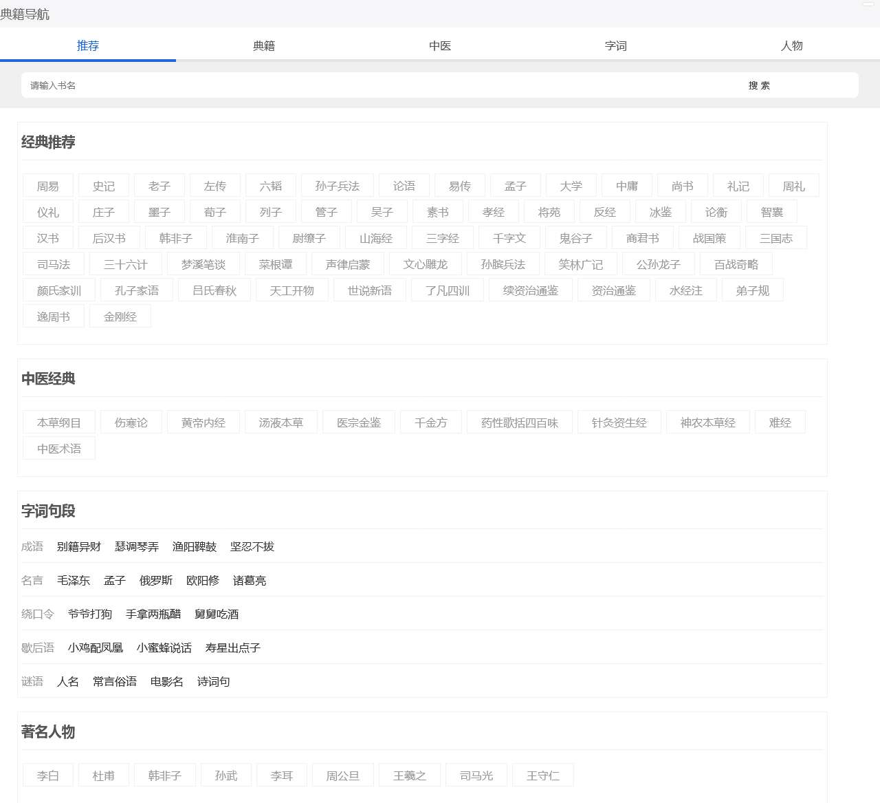880x803 pixels.
Task: Select the 推荐 tab
Action: pos(88,45)
